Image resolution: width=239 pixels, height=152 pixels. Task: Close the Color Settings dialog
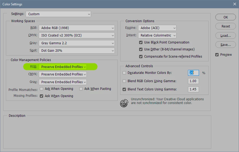click(x=234, y=4)
